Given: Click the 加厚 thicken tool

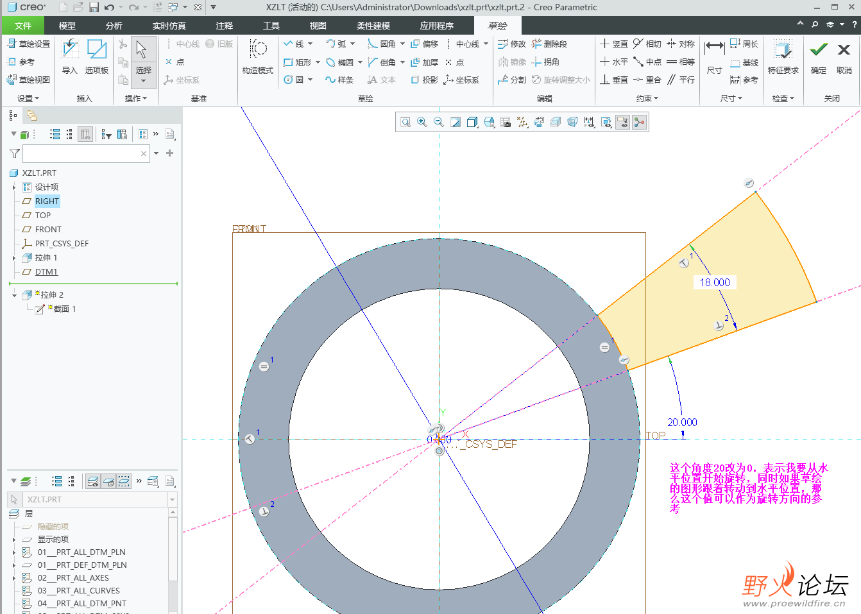Looking at the screenshot, I should (425, 62).
